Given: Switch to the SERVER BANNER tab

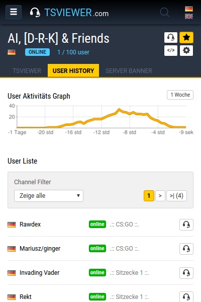Looking at the screenshot, I should (129, 70).
